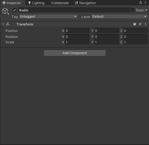Click the Scale label
The width and height of the screenshot is (149, 145).
pos(10,42)
